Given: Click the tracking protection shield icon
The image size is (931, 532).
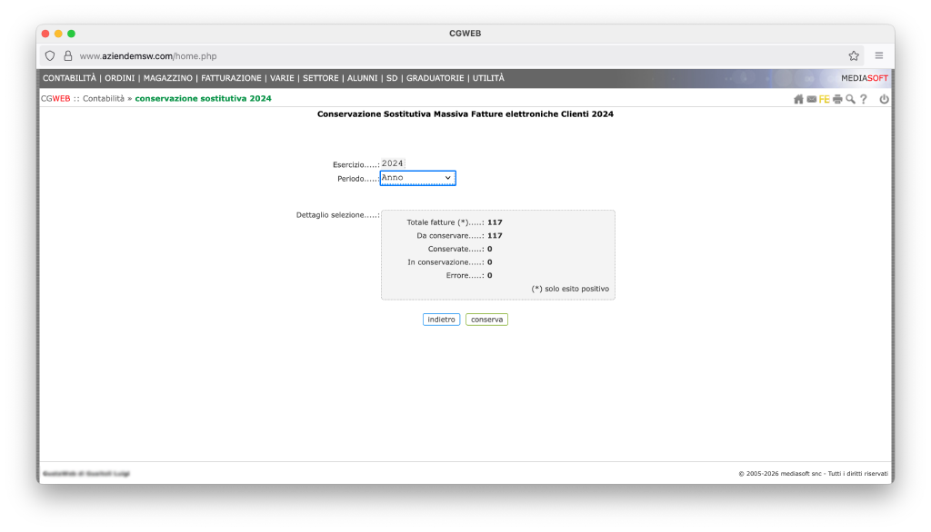Looking at the screenshot, I should [x=50, y=55].
